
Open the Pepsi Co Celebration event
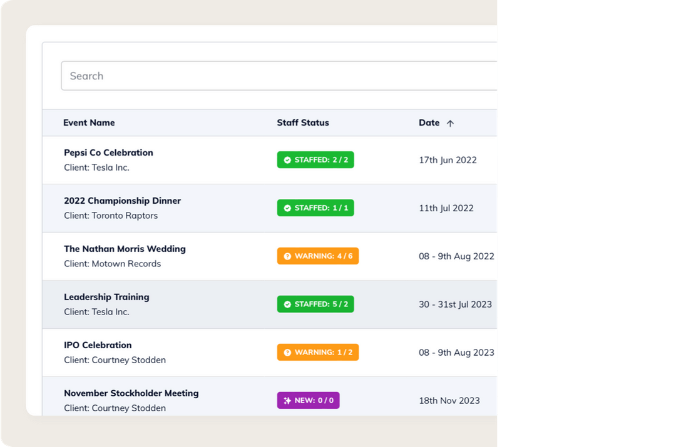click(108, 153)
